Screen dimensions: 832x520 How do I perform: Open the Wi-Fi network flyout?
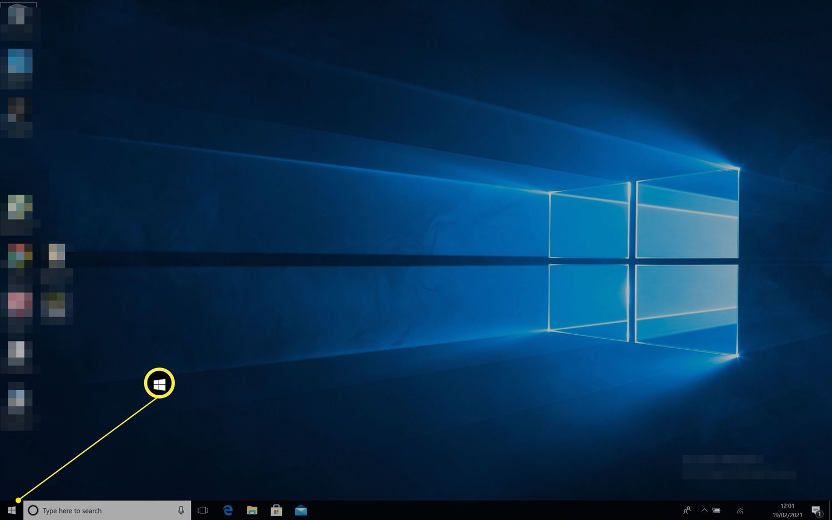click(x=740, y=511)
